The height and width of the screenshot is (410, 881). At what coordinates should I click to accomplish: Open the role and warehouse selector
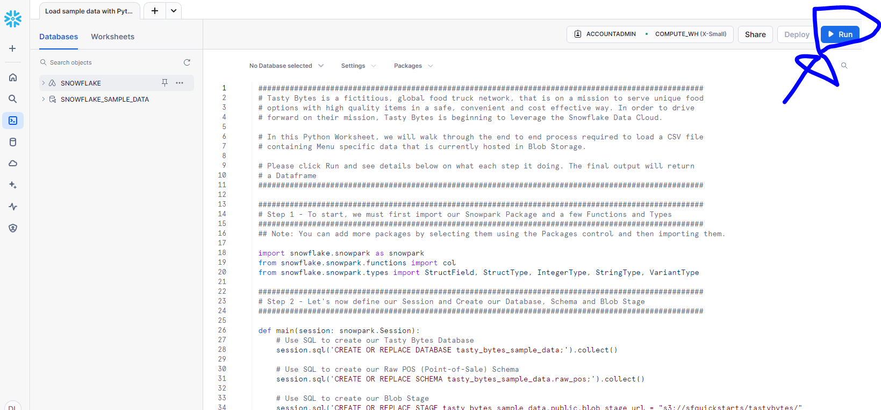[650, 34]
